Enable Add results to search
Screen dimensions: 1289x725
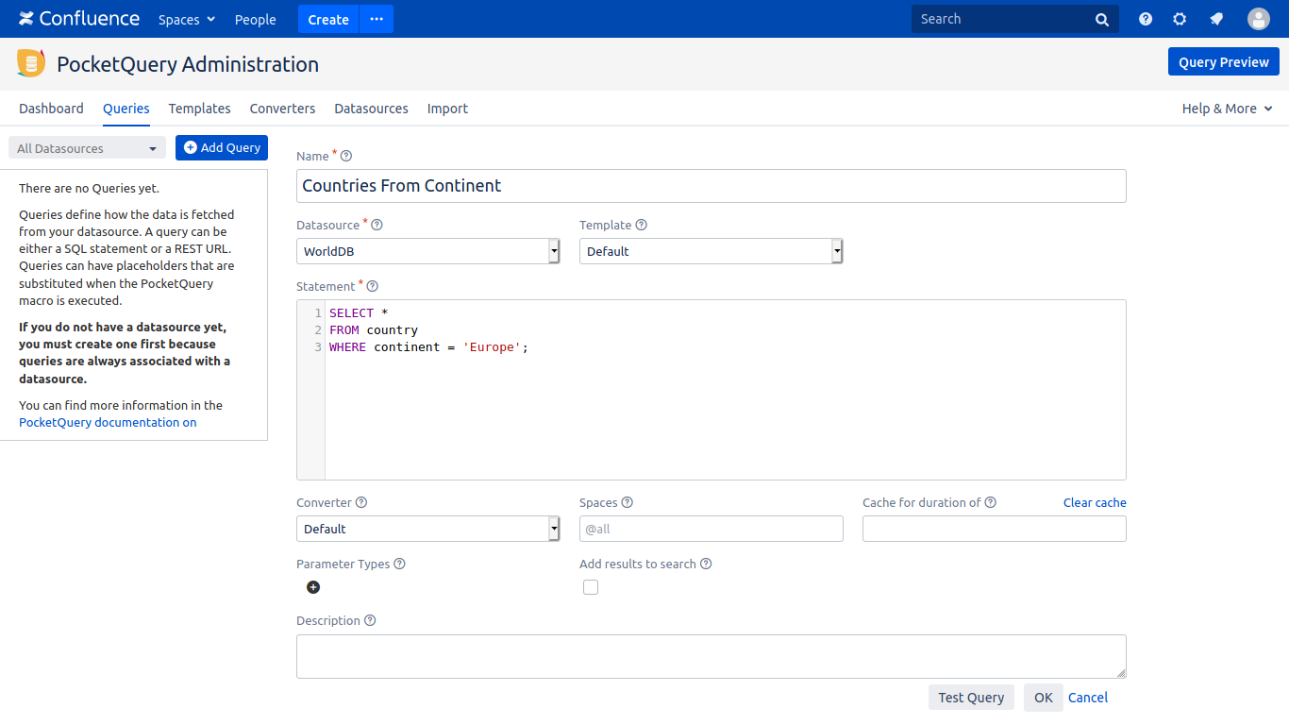pyautogui.click(x=590, y=586)
